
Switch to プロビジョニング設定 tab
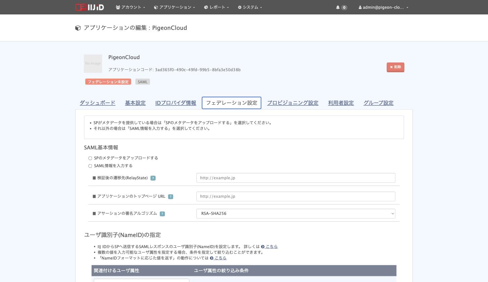click(x=293, y=103)
